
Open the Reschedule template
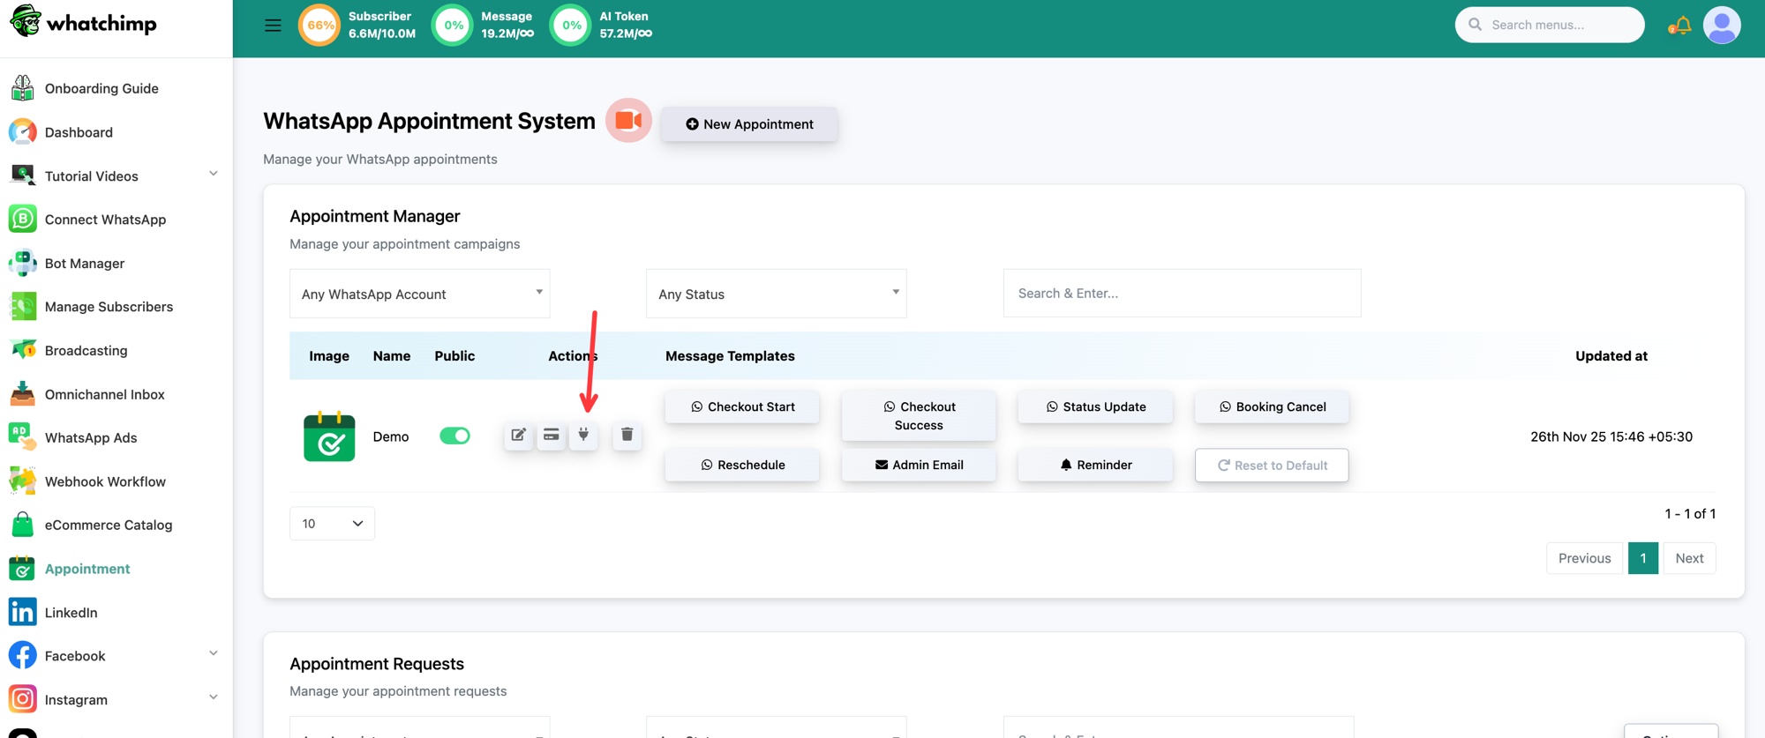click(x=742, y=465)
